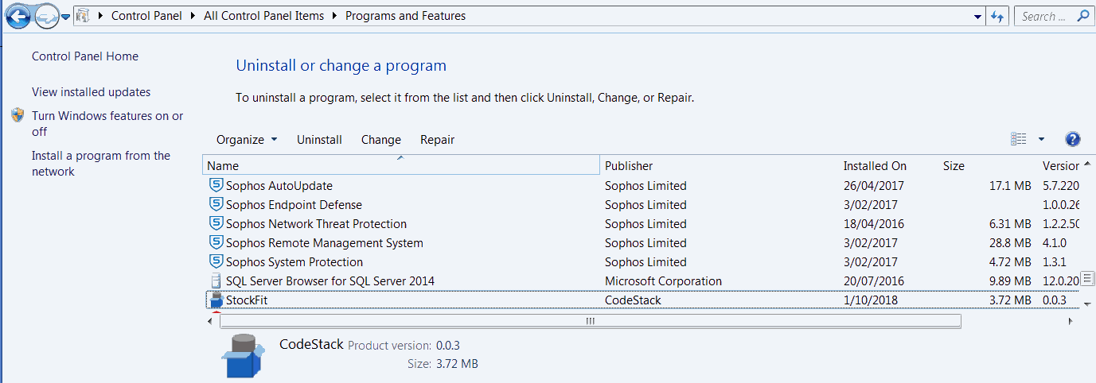
Task: Click the Sophos Network Threat Protection icon
Action: [216, 223]
